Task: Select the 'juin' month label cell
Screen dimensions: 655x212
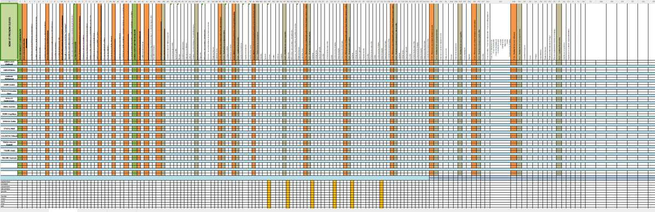Action: click(x=9, y=206)
